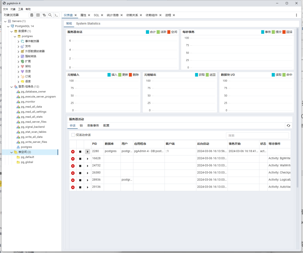The image size is (303, 253).
Task: Terminate session with PID 28936
Action: tap(73, 180)
